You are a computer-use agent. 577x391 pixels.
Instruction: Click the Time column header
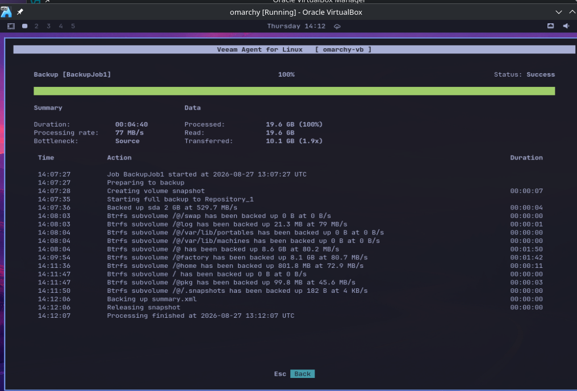tap(46, 157)
